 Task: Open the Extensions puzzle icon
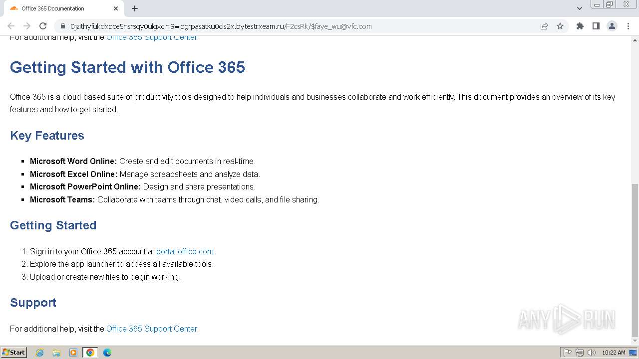[580, 26]
